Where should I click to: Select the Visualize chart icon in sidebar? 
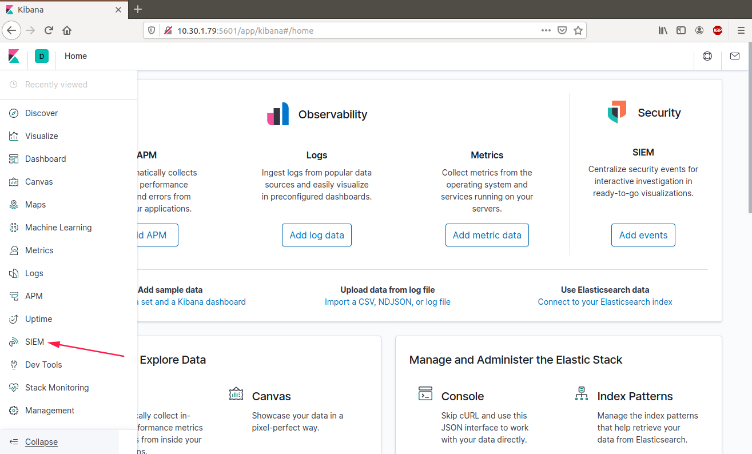click(14, 136)
